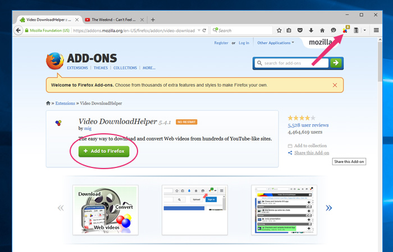Open the COLLECTIONS section
The image size is (393, 252).
point(125,68)
